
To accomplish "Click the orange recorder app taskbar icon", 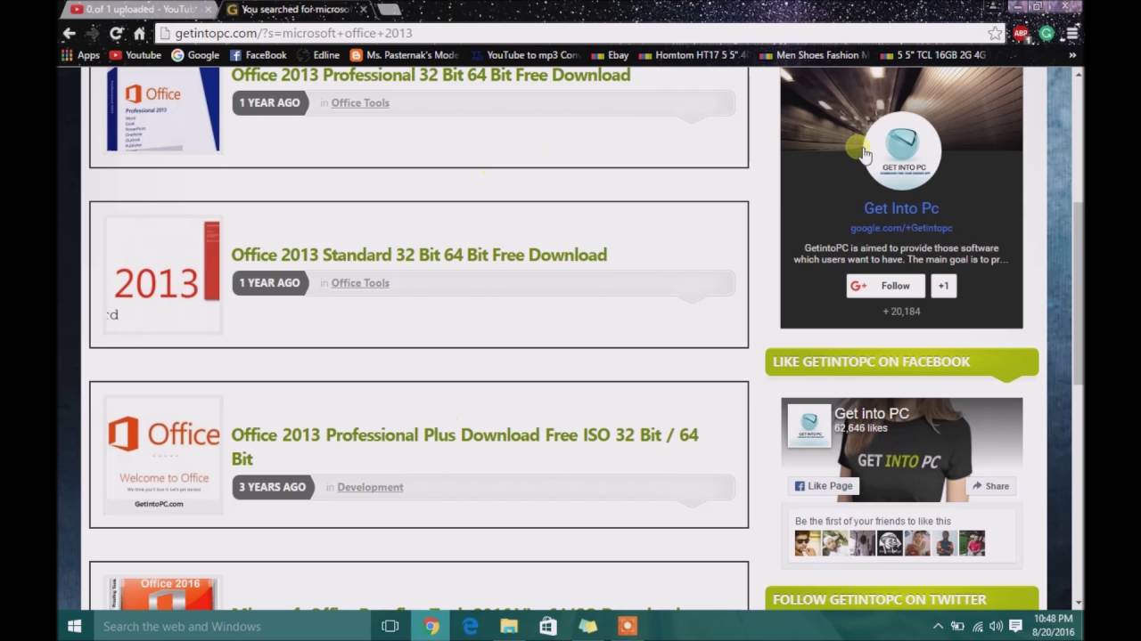I will 628,626.
